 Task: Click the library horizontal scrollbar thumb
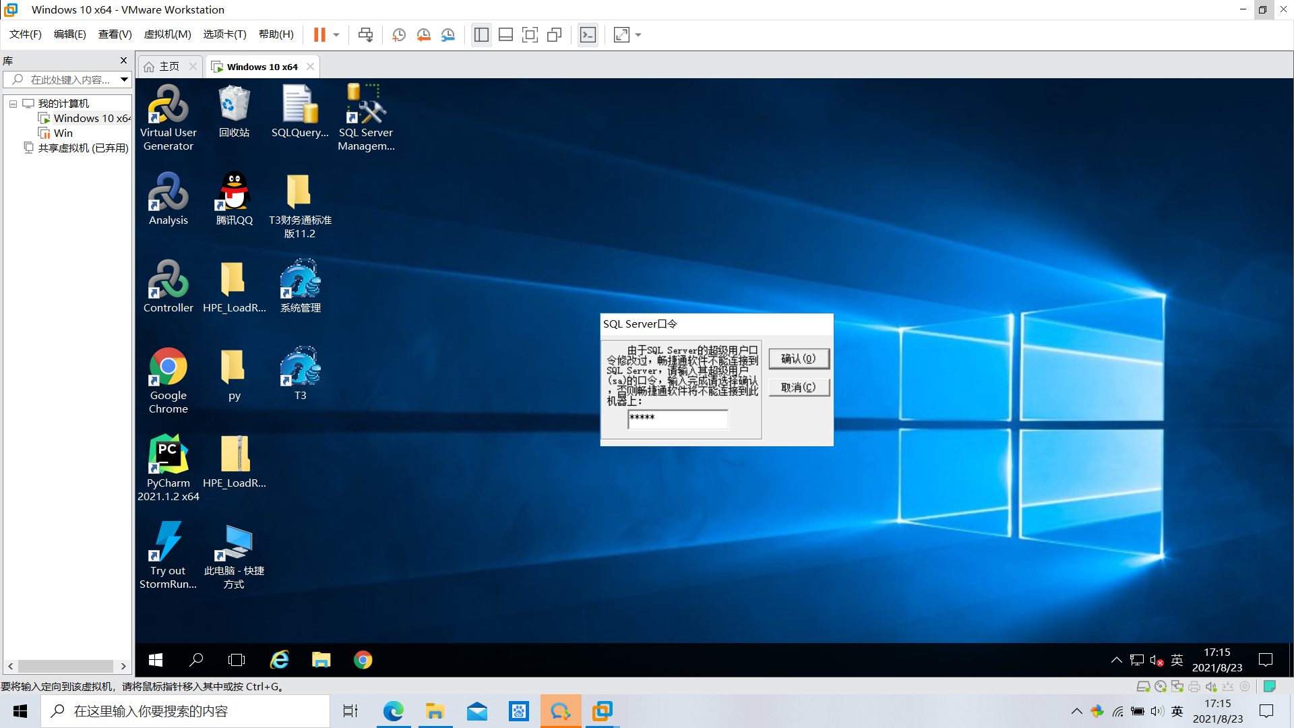65,666
